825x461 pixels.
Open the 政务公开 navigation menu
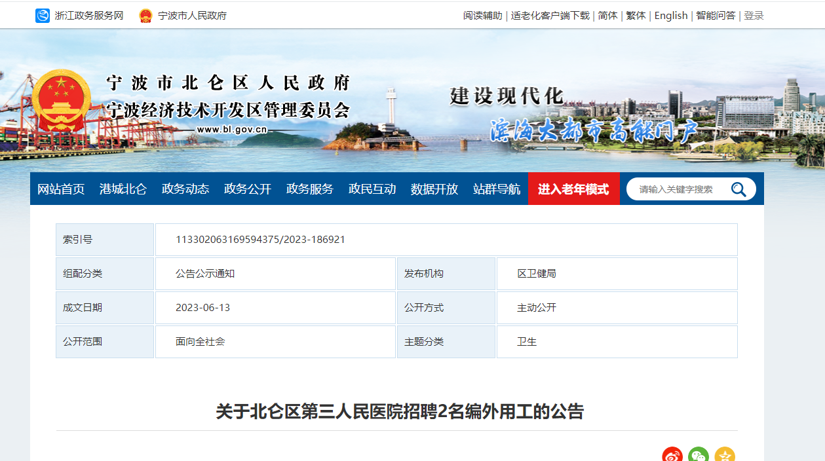pos(248,189)
